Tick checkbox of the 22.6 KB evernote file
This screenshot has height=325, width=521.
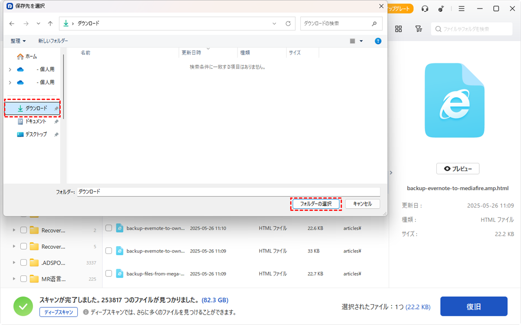pos(109,228)
